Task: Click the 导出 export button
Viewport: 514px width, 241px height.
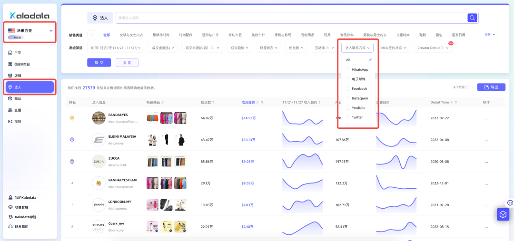Action: pos(491,87)
